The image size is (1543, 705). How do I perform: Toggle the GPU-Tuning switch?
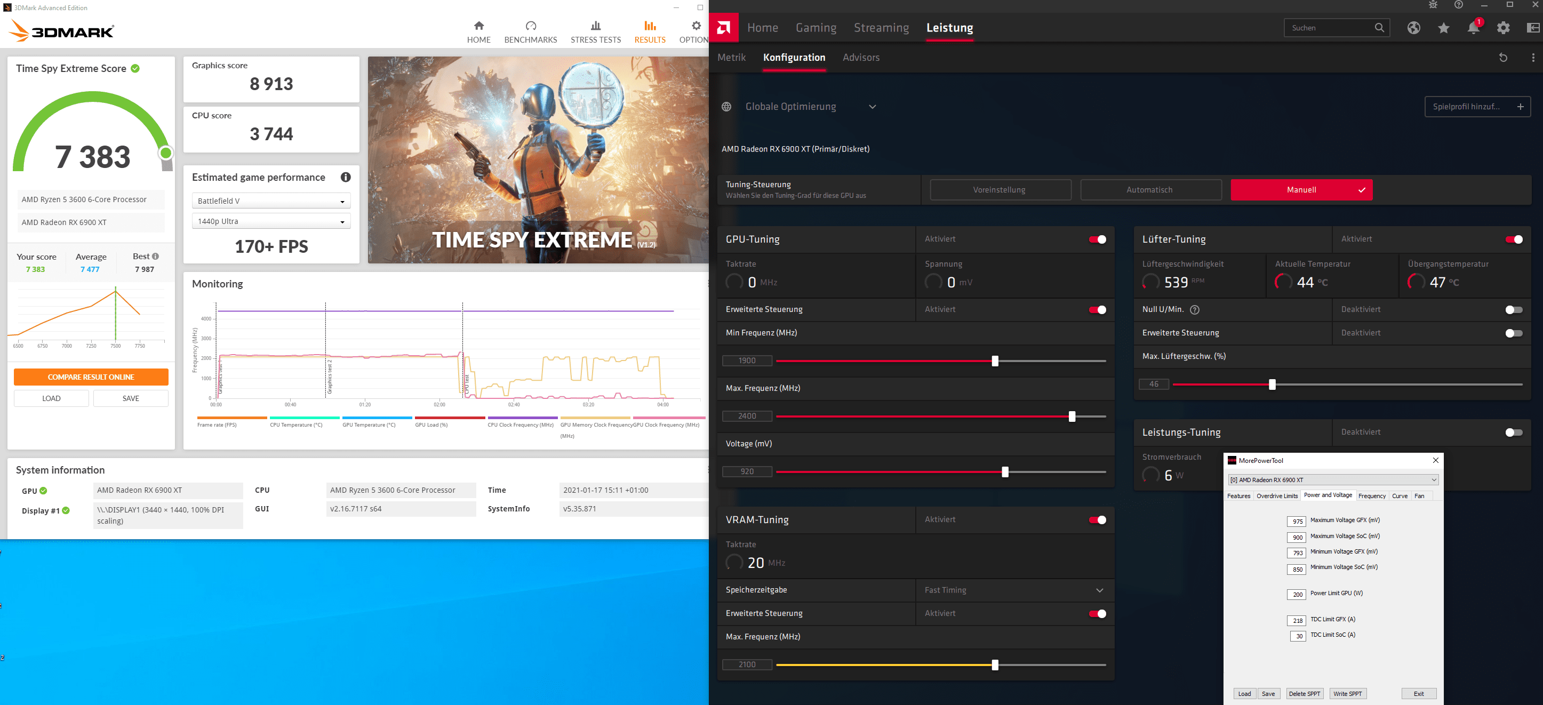click(1097, 239)
